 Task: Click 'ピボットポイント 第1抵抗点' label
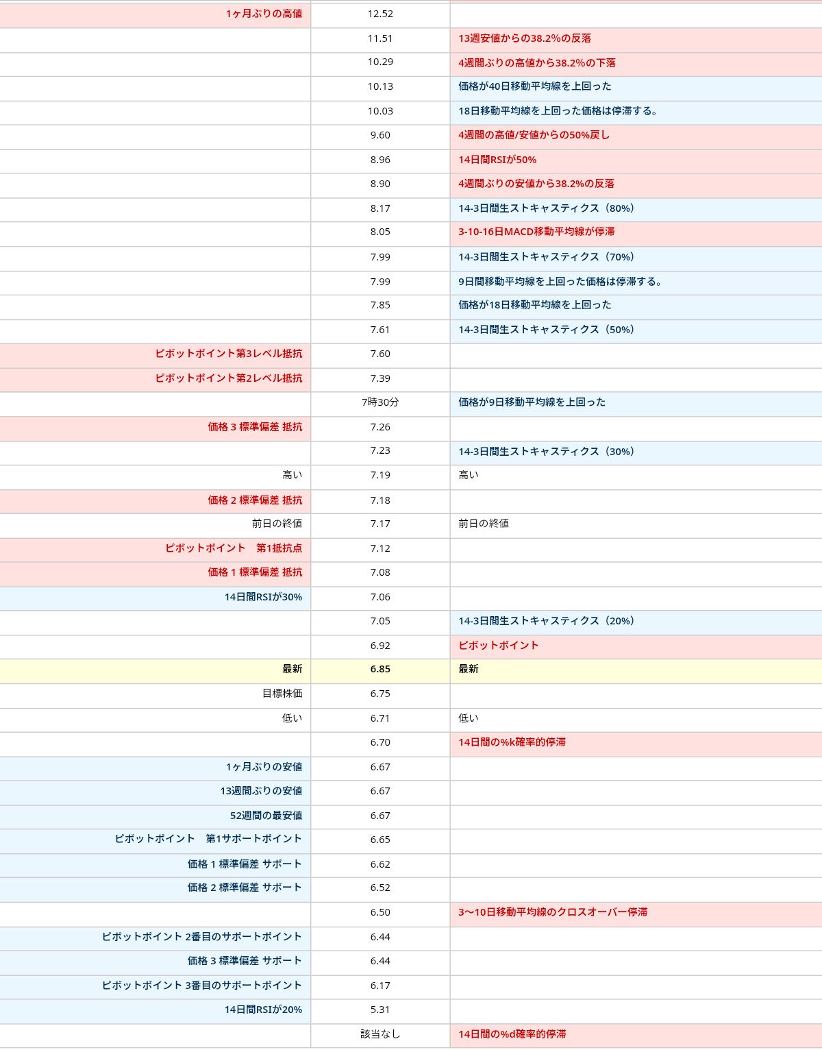[x=234, y=548]
